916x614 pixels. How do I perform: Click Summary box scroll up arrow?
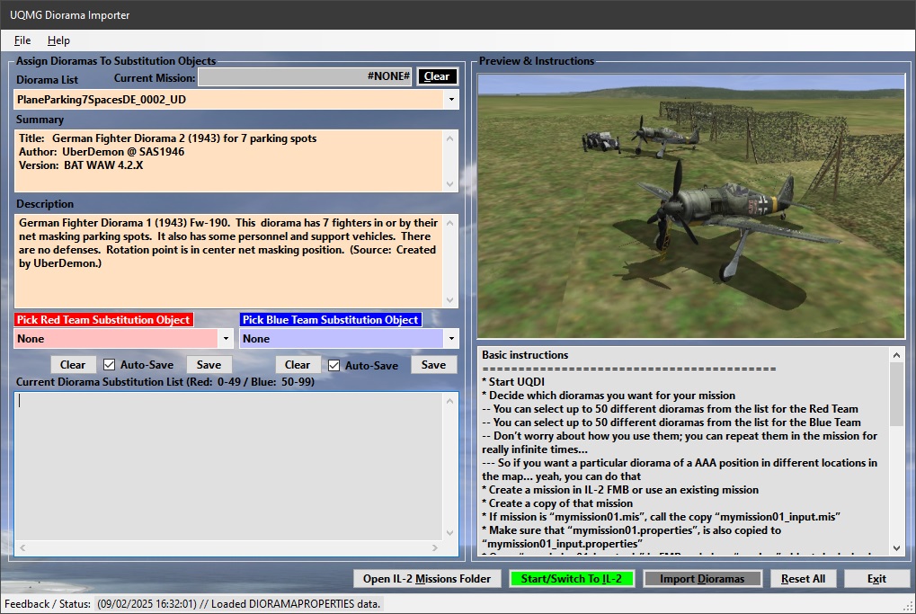click(449, 138)
